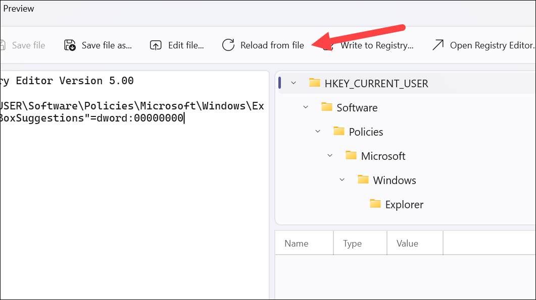The image size is (536, 300).
Task: Collapse the Policies node chevron
Action: [318, 132]
